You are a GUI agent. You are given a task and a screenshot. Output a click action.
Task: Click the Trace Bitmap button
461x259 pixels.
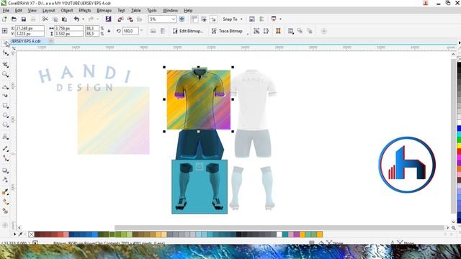[x=227, y=31]
